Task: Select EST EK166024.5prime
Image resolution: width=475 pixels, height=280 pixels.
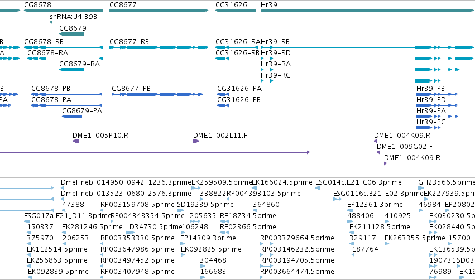Action: click(282, 182)
